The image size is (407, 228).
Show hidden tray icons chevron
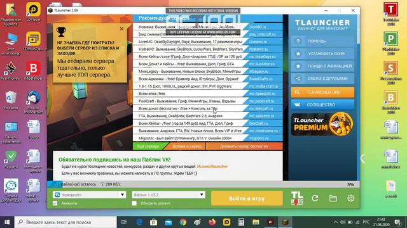(x=336, y=222)
